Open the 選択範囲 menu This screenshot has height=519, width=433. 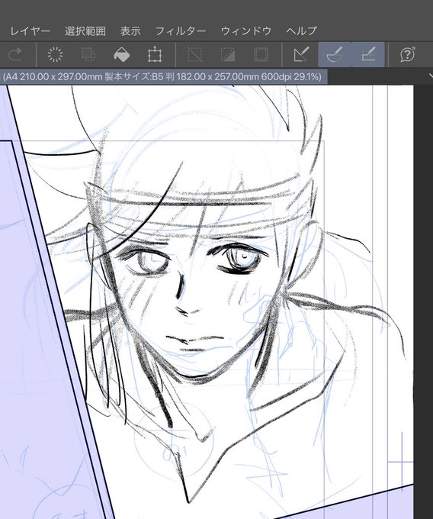85,31
